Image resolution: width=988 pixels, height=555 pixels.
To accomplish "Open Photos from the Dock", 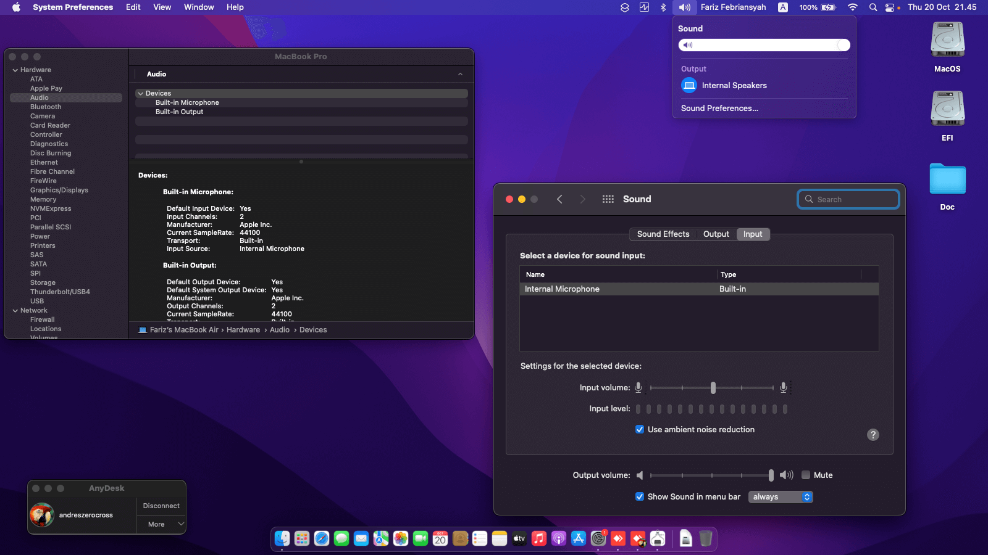I will pos(401,538).
